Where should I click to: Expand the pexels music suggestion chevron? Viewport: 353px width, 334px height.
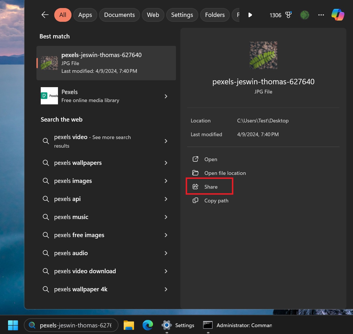coord(166,217)
